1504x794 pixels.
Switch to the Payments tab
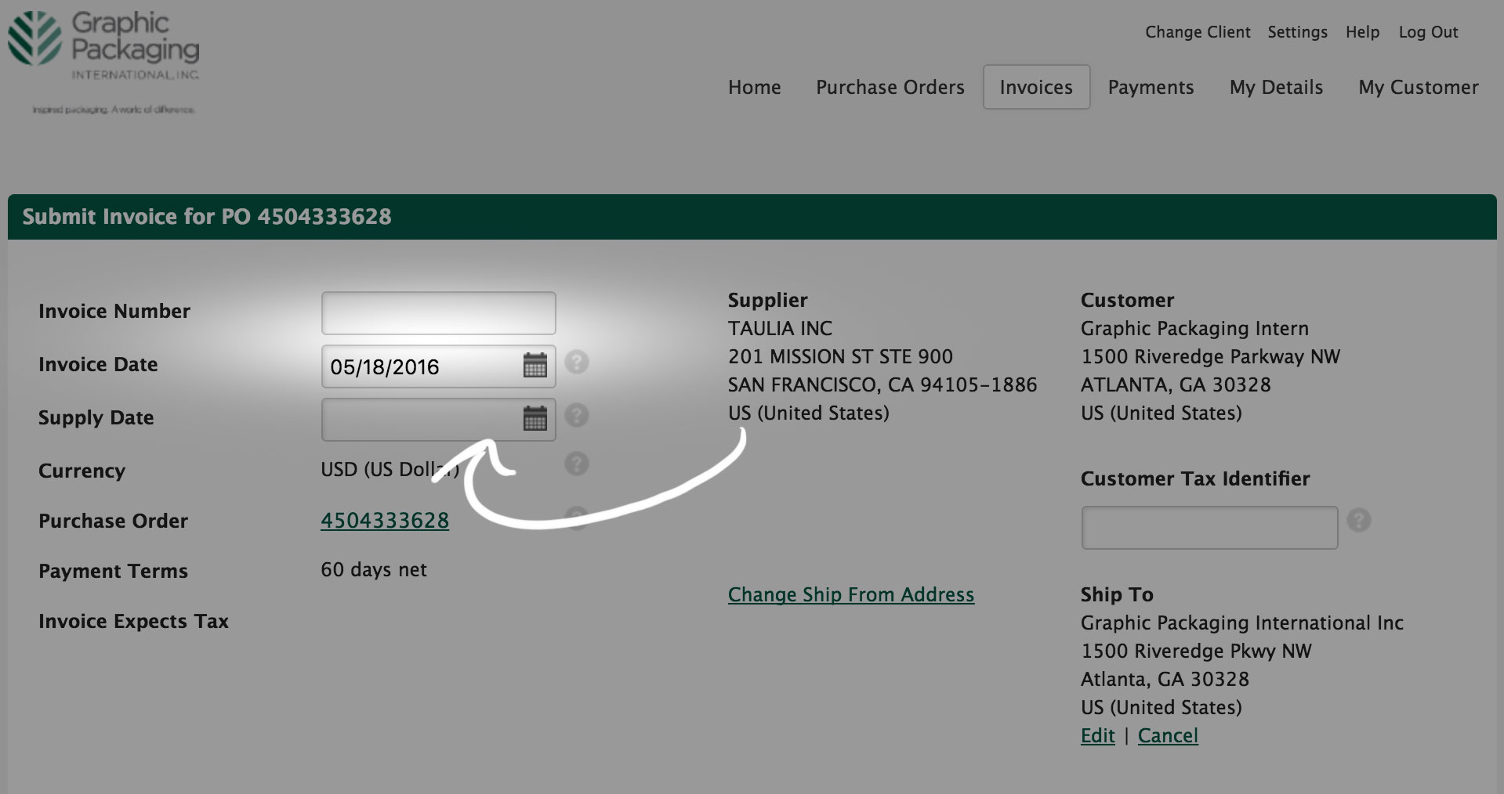click(1151, 87)
